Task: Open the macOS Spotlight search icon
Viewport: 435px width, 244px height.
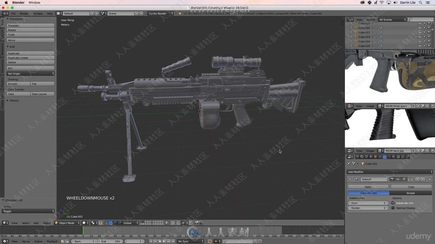Action: pos(420,3)
